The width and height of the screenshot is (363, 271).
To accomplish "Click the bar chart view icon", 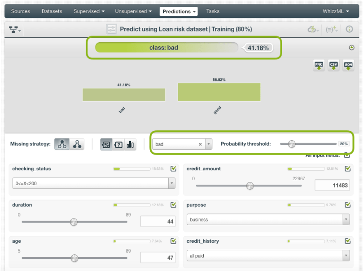I will point(130,144).
